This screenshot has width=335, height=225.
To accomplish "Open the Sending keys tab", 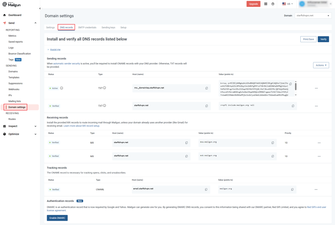I will pyautogui.click(x=108, y=27).
